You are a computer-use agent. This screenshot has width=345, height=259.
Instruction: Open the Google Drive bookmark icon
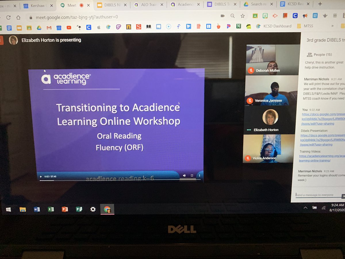(x=39, y=28)
